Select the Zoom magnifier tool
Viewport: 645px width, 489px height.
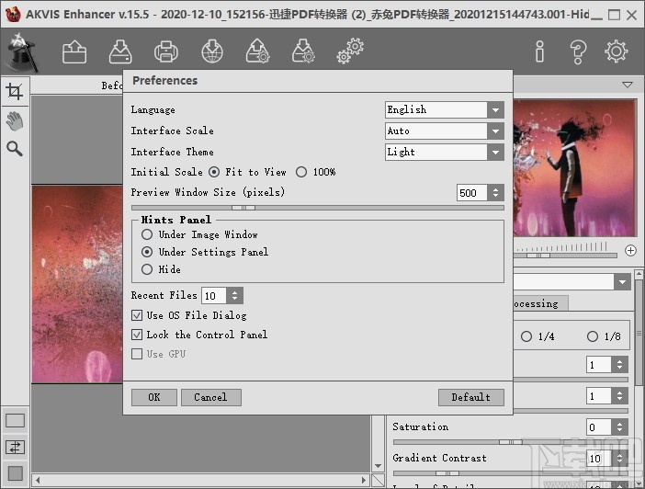click(x=15, y=149)
